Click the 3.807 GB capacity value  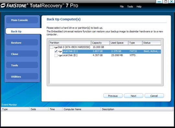tap(98, 51)
